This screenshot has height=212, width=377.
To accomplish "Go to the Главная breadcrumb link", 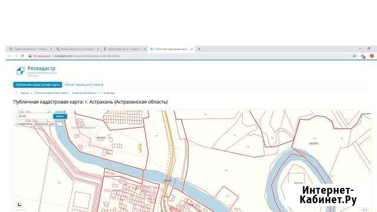I will (24, 93).
